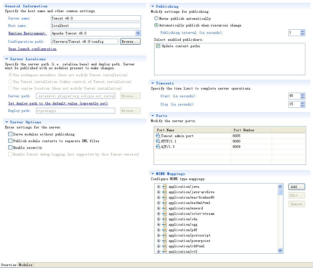Click the application/ogg MIME icon
The image size is (313, 268).
(164, 224)
